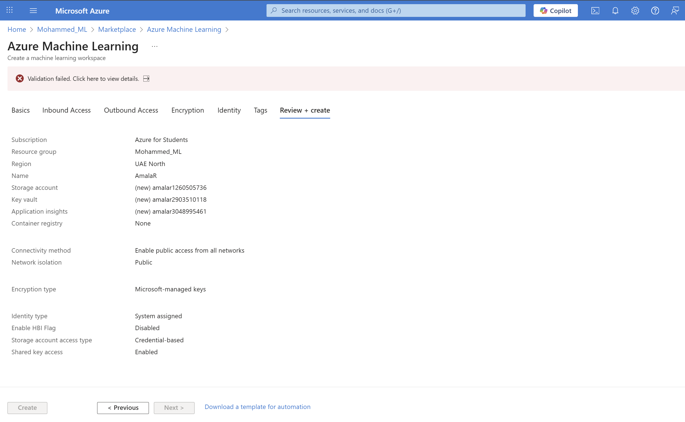Click the Copilot button

tap(555, 11)
